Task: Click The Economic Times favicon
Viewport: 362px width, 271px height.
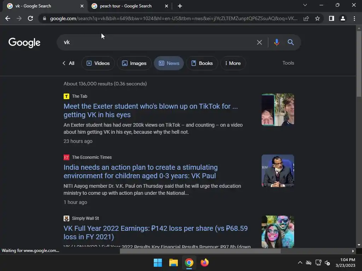Action: pos(66,157)
